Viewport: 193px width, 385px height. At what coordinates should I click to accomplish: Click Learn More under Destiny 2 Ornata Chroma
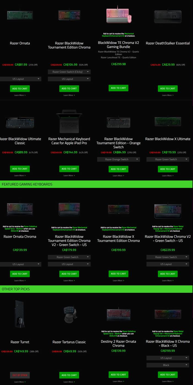point(119,381)
